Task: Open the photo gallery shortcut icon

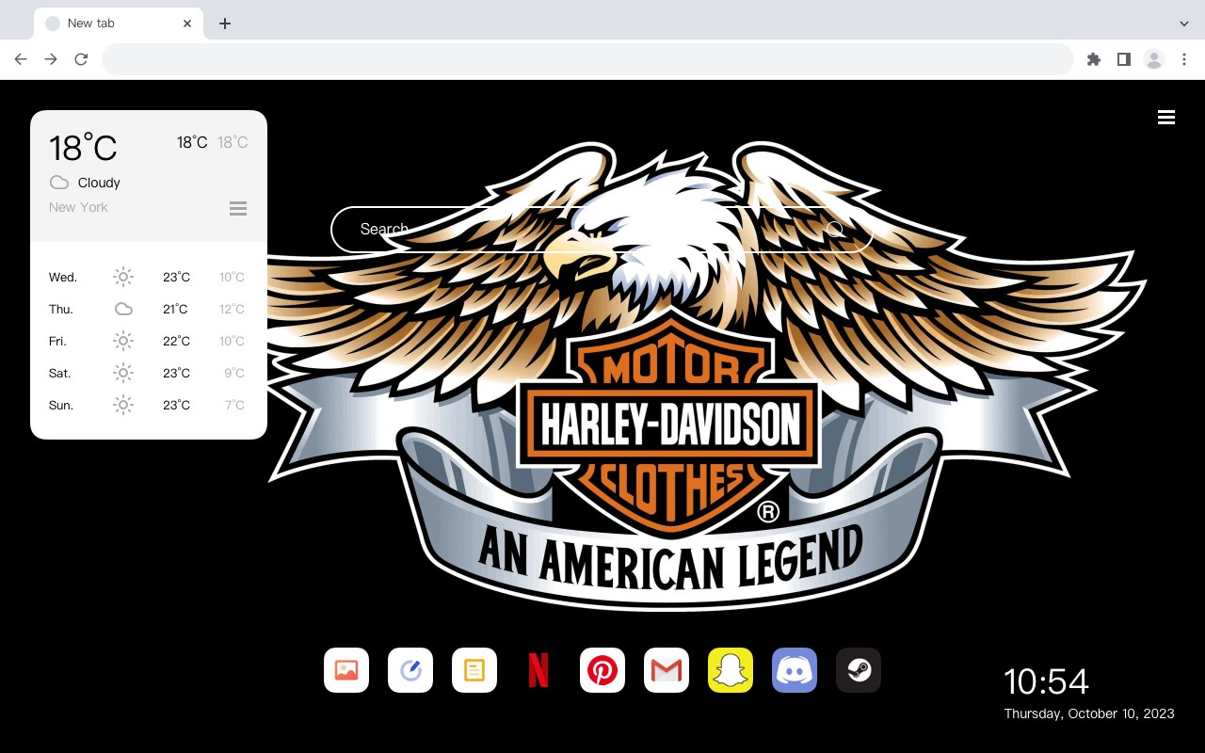Action: pyautogui.click(x=346, y=670)
